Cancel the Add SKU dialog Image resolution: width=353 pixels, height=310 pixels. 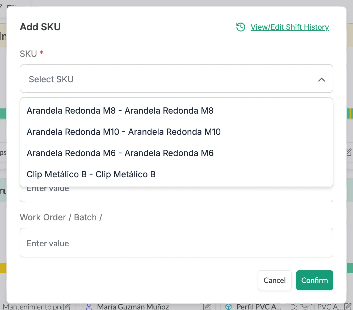[275, 280]
